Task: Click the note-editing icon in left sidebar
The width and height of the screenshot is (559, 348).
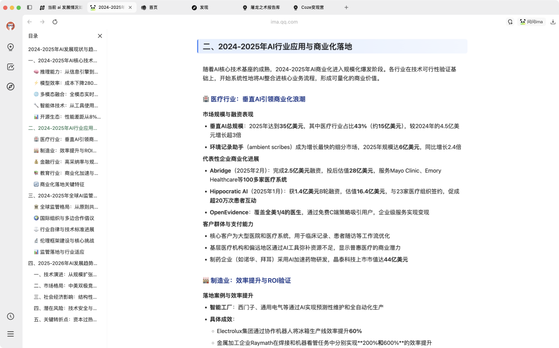Action: click(10, 67)
